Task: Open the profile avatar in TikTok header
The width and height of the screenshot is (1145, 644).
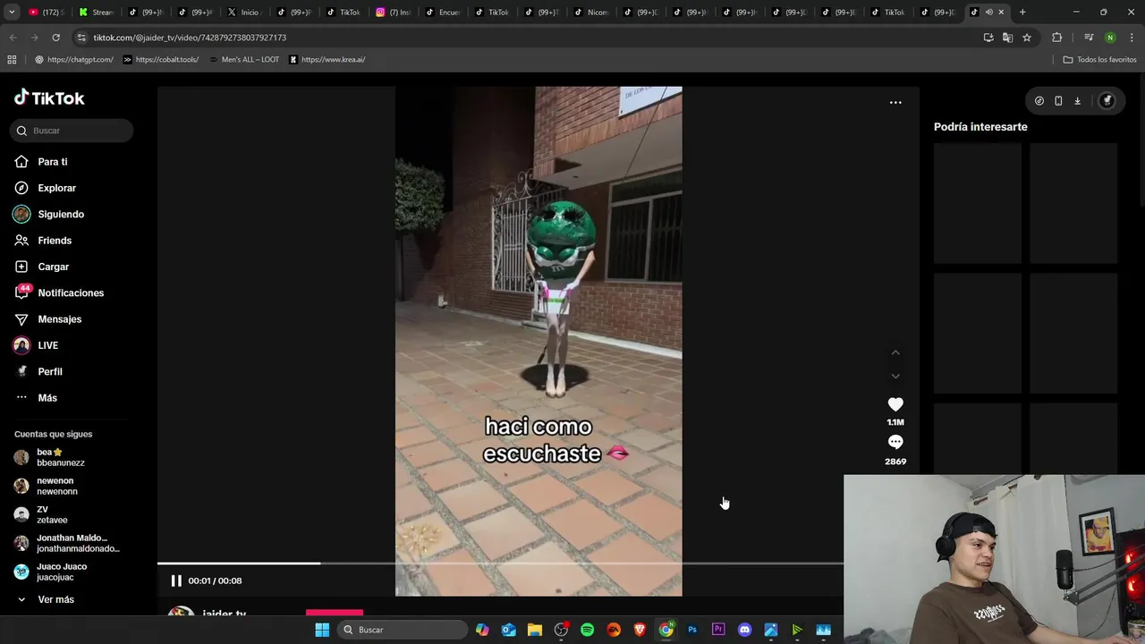Action: 1107,101
